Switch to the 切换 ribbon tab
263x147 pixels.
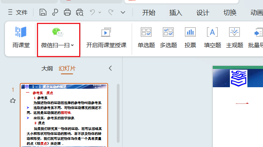coord(230,13)
